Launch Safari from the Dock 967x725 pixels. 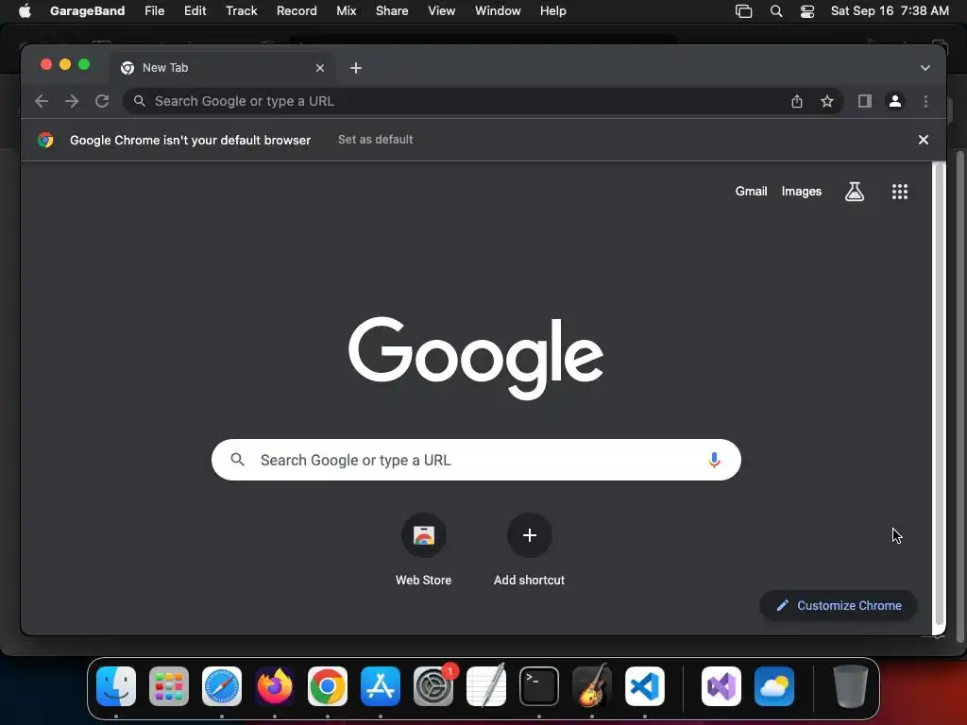pos(222,686)
